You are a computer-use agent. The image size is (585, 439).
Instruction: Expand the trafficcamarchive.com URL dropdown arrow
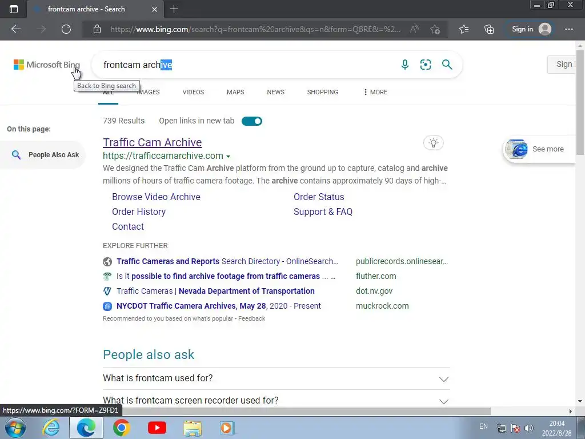pos(229,157)
